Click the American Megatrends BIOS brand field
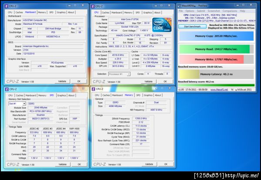261x180 pixels. [x=53, y=46]
